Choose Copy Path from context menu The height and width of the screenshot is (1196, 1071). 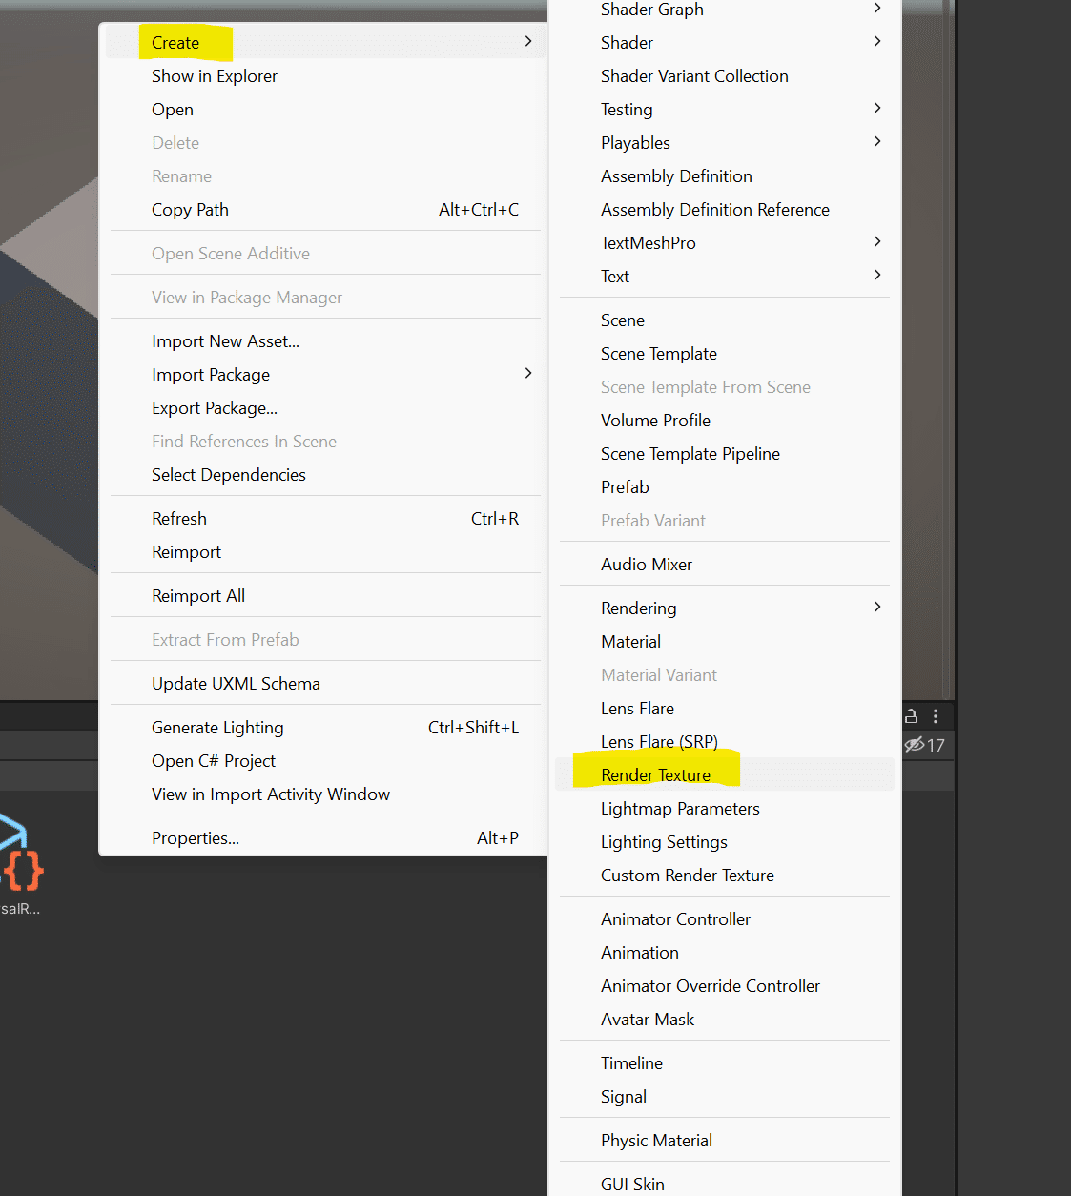(x=325, y=210)
